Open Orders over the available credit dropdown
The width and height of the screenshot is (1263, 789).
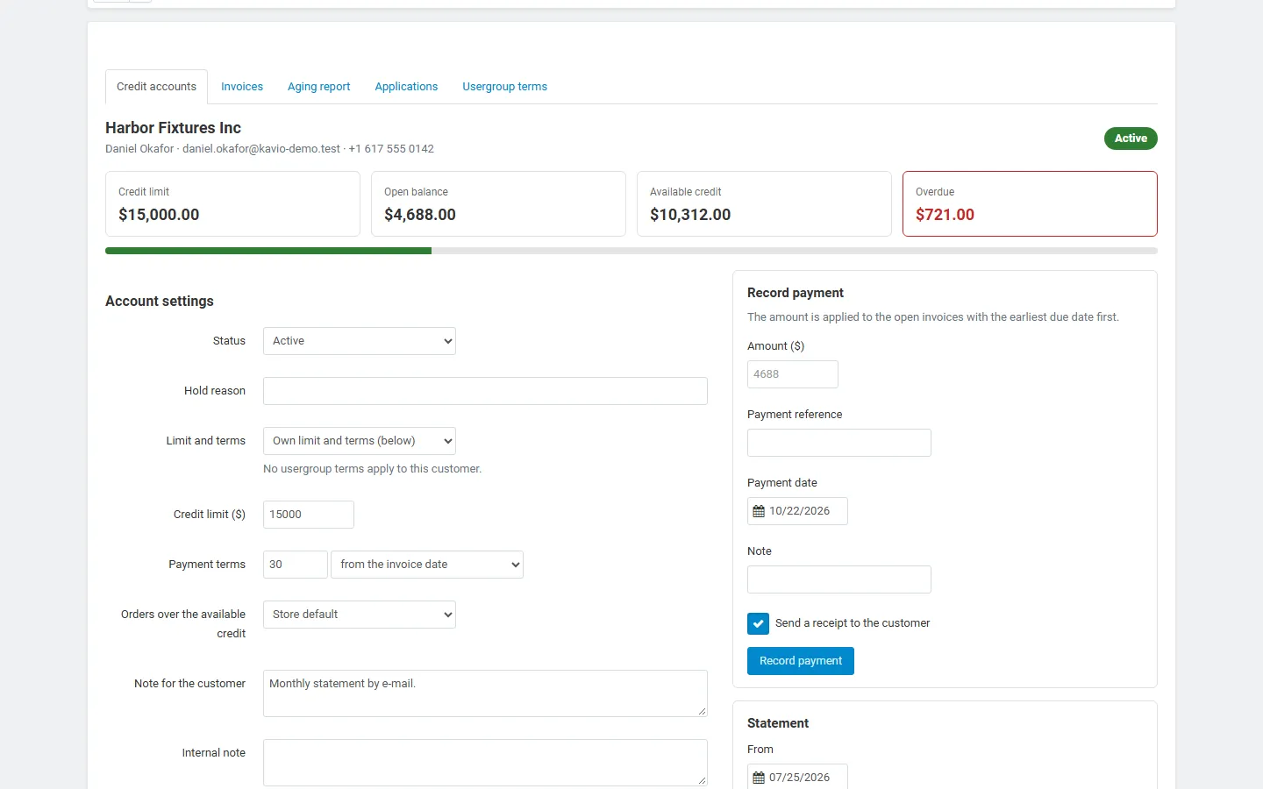tap(360, 615)
